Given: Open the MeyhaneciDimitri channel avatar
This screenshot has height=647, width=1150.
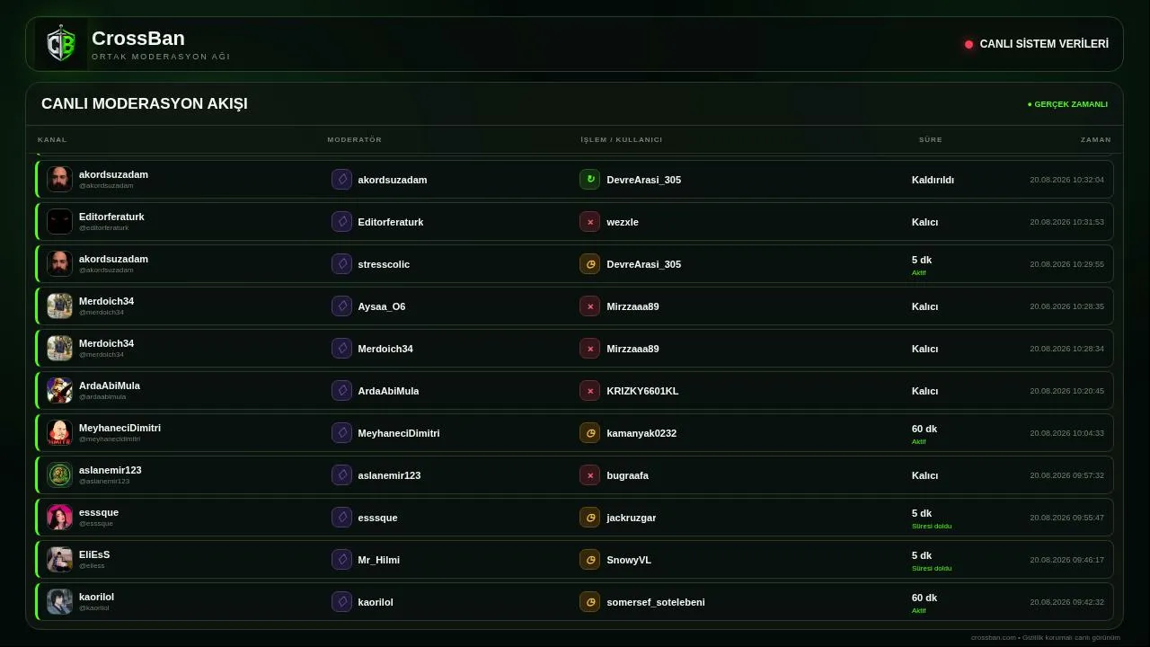Looking at the screenshot, I should pos(59,432).
